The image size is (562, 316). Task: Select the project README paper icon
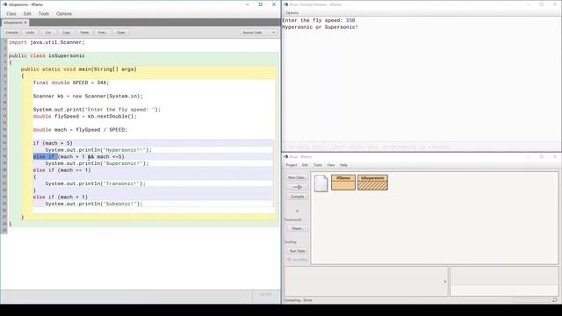(321, 183)
